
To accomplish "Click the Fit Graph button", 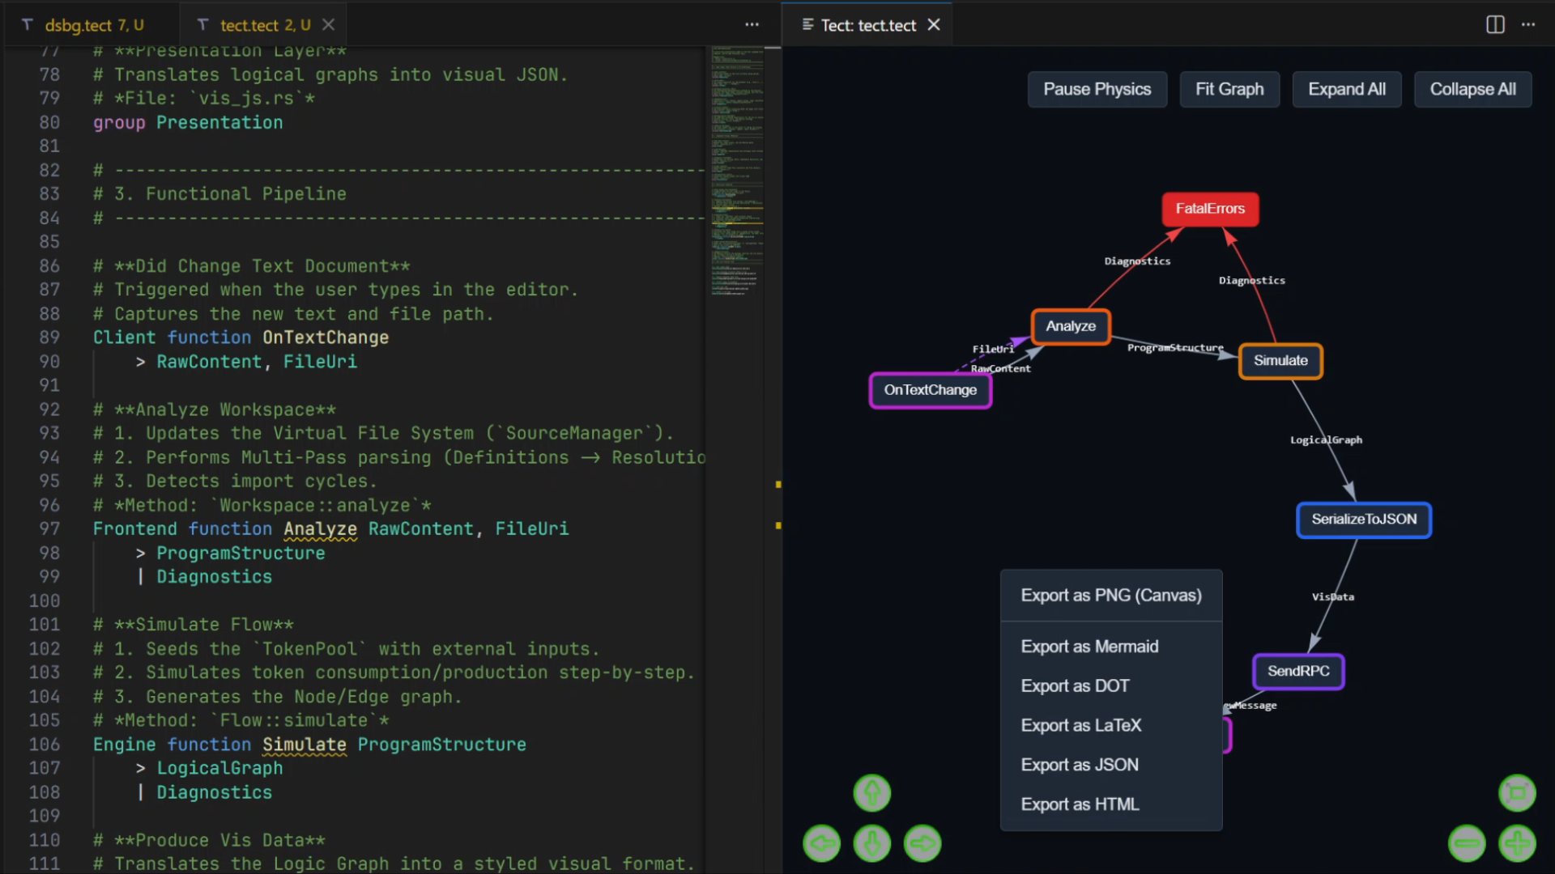I will coord(1229,89).
